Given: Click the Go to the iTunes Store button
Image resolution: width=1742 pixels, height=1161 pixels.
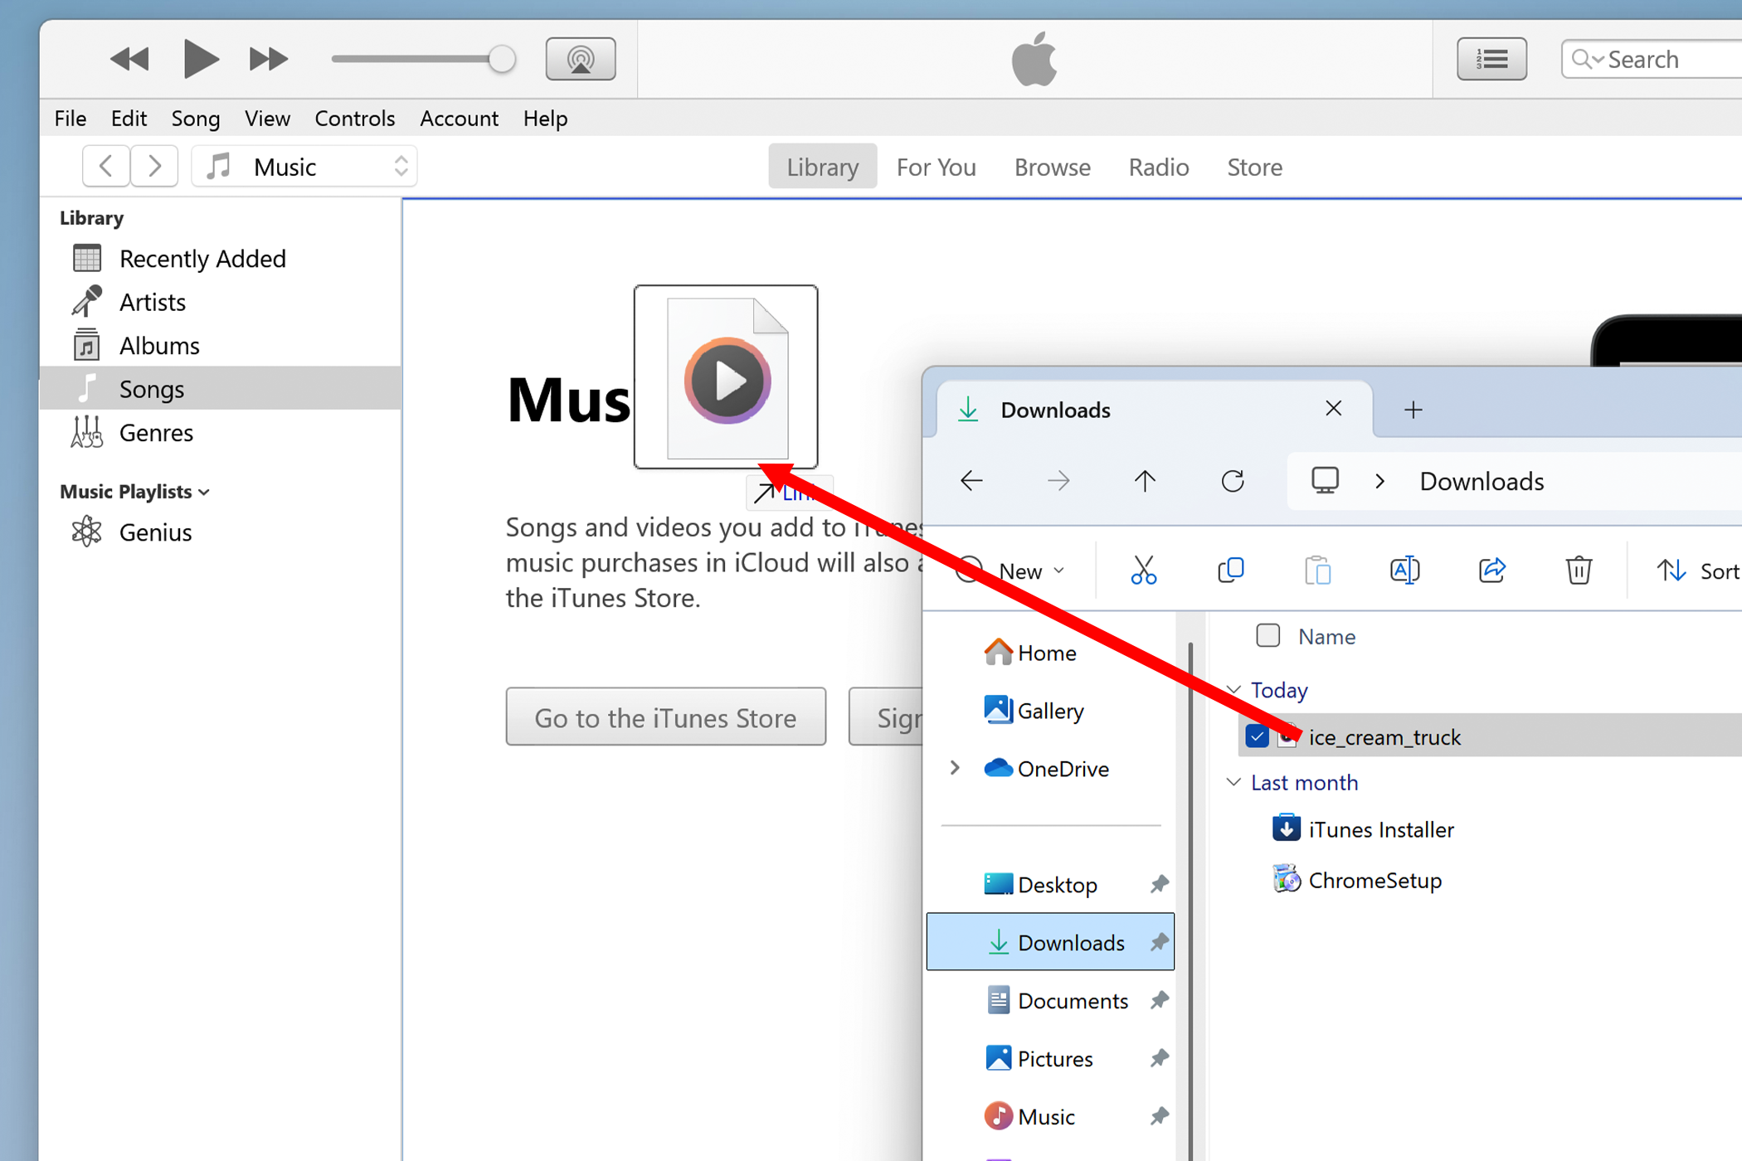Looking at the screenshot, I should point(665,717).
